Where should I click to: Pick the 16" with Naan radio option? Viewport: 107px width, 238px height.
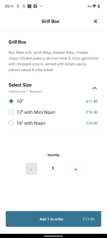[x=11, y=123]
